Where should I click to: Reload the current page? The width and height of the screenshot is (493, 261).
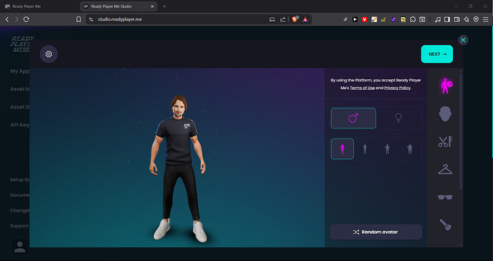pyautogui.click(x=26, y=19)
